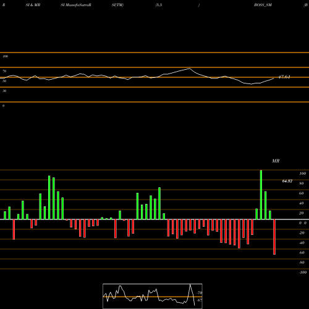
Task: Click the MR axis label 40
Action: pyautogui.click(x=302, y=203)
